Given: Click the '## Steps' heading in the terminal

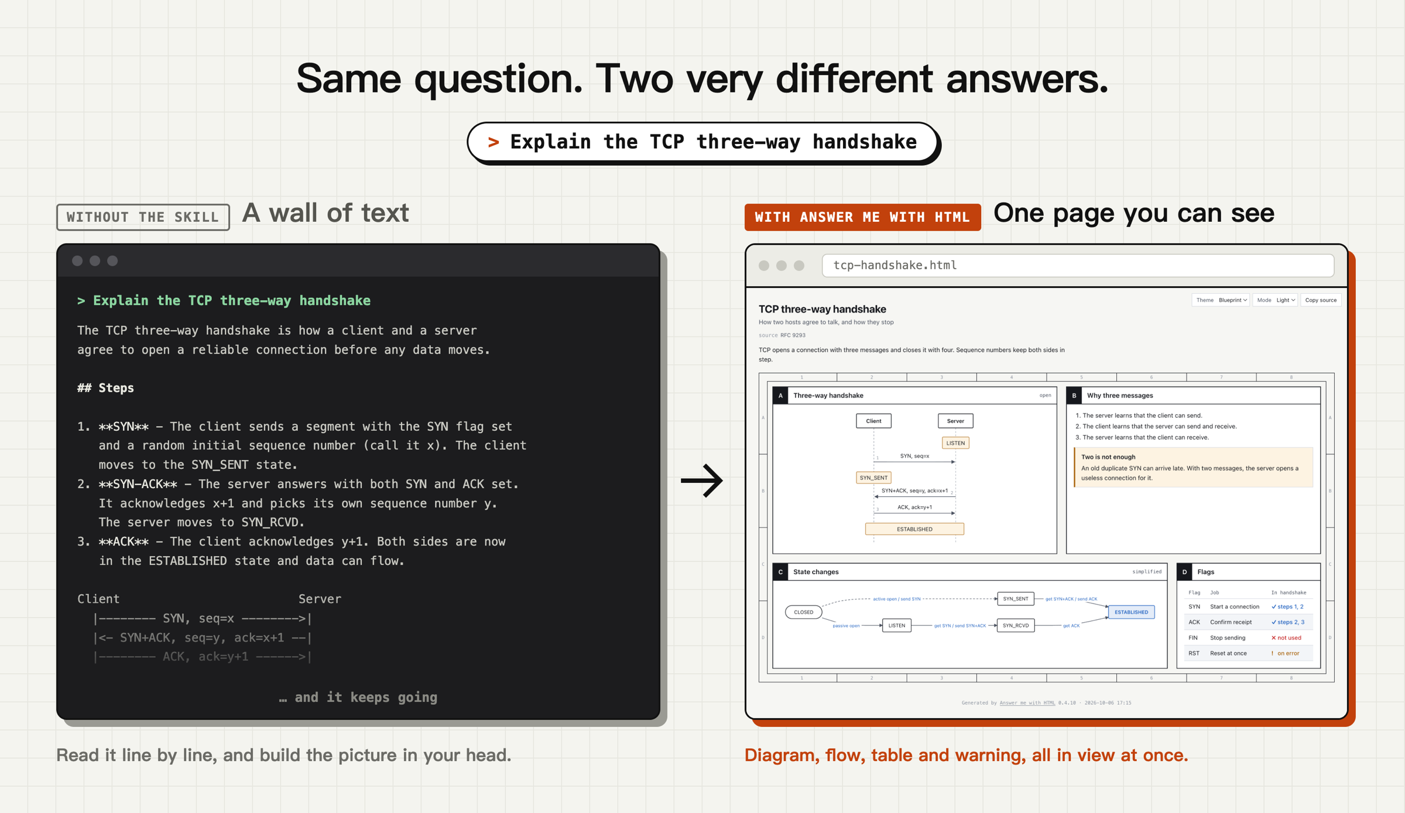Looking at the screenshot, I should pos(105,388).
